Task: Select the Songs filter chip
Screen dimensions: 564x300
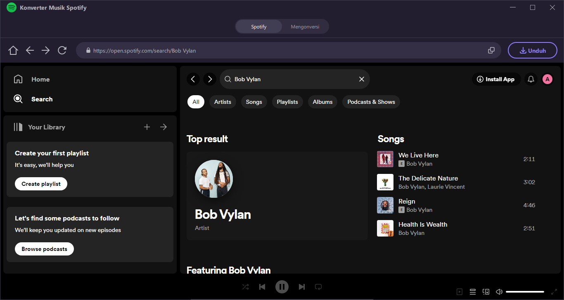Action: 254,102
